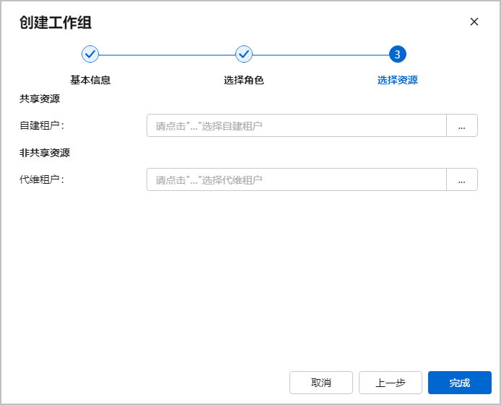501x405 pixels.
Task: Click the 自建租户 field label
Action: coord(42,125)
